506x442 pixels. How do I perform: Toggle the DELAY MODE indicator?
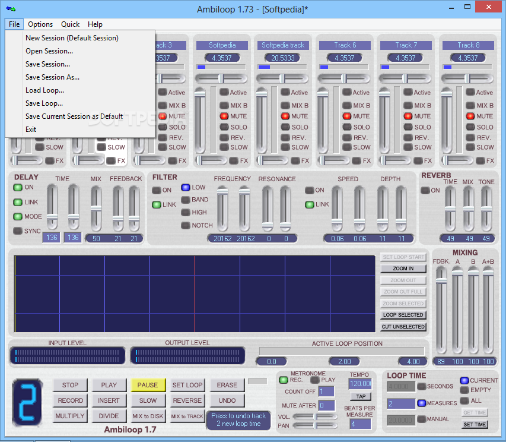click(17, 216)
